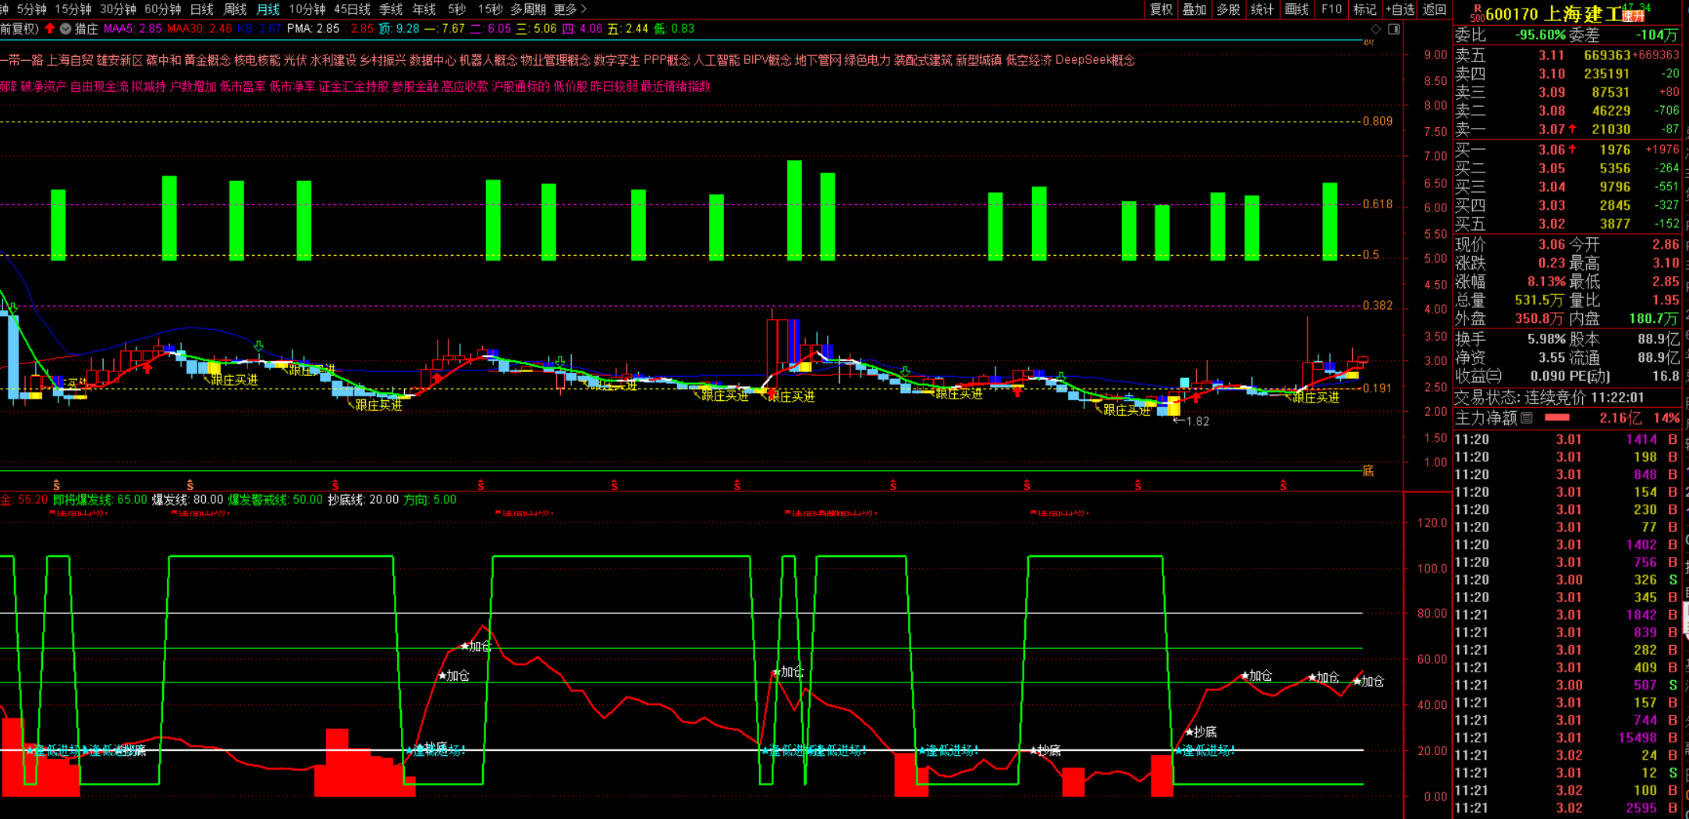
Task: Toggle the side panel layout icon
Action: (1394, 29)
